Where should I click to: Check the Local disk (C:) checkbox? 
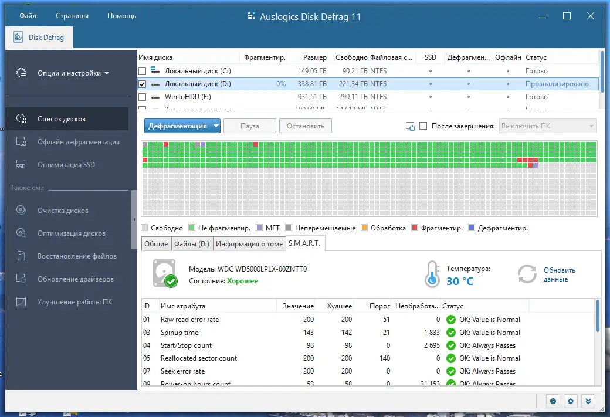143,71
